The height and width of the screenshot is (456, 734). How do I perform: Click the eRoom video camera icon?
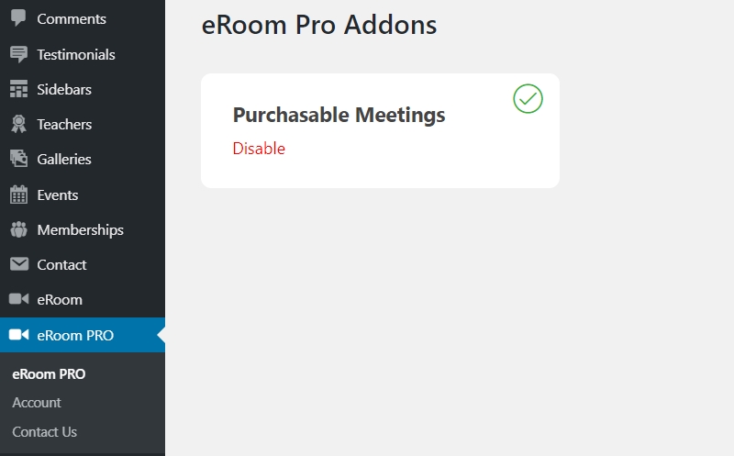(x=18, y=299)
